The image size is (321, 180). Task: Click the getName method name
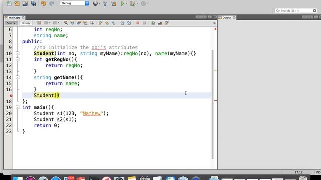point(64,77)
